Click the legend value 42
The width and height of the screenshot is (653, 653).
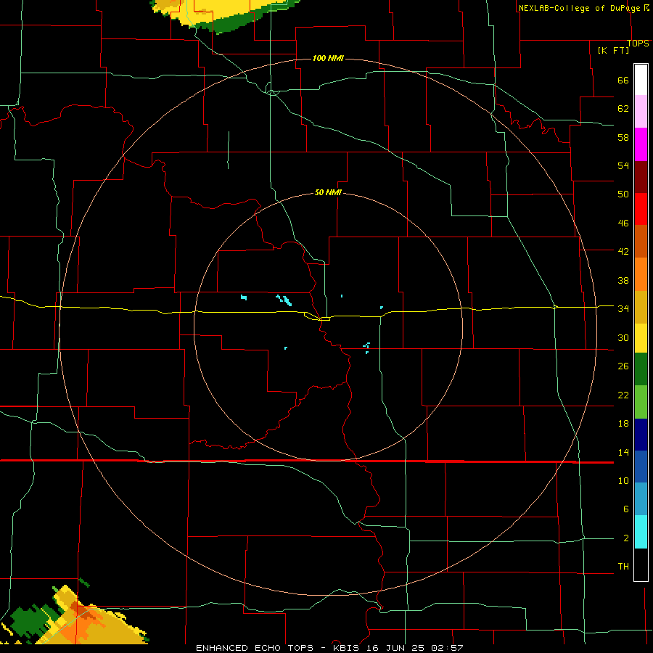(x=623, y=252)
